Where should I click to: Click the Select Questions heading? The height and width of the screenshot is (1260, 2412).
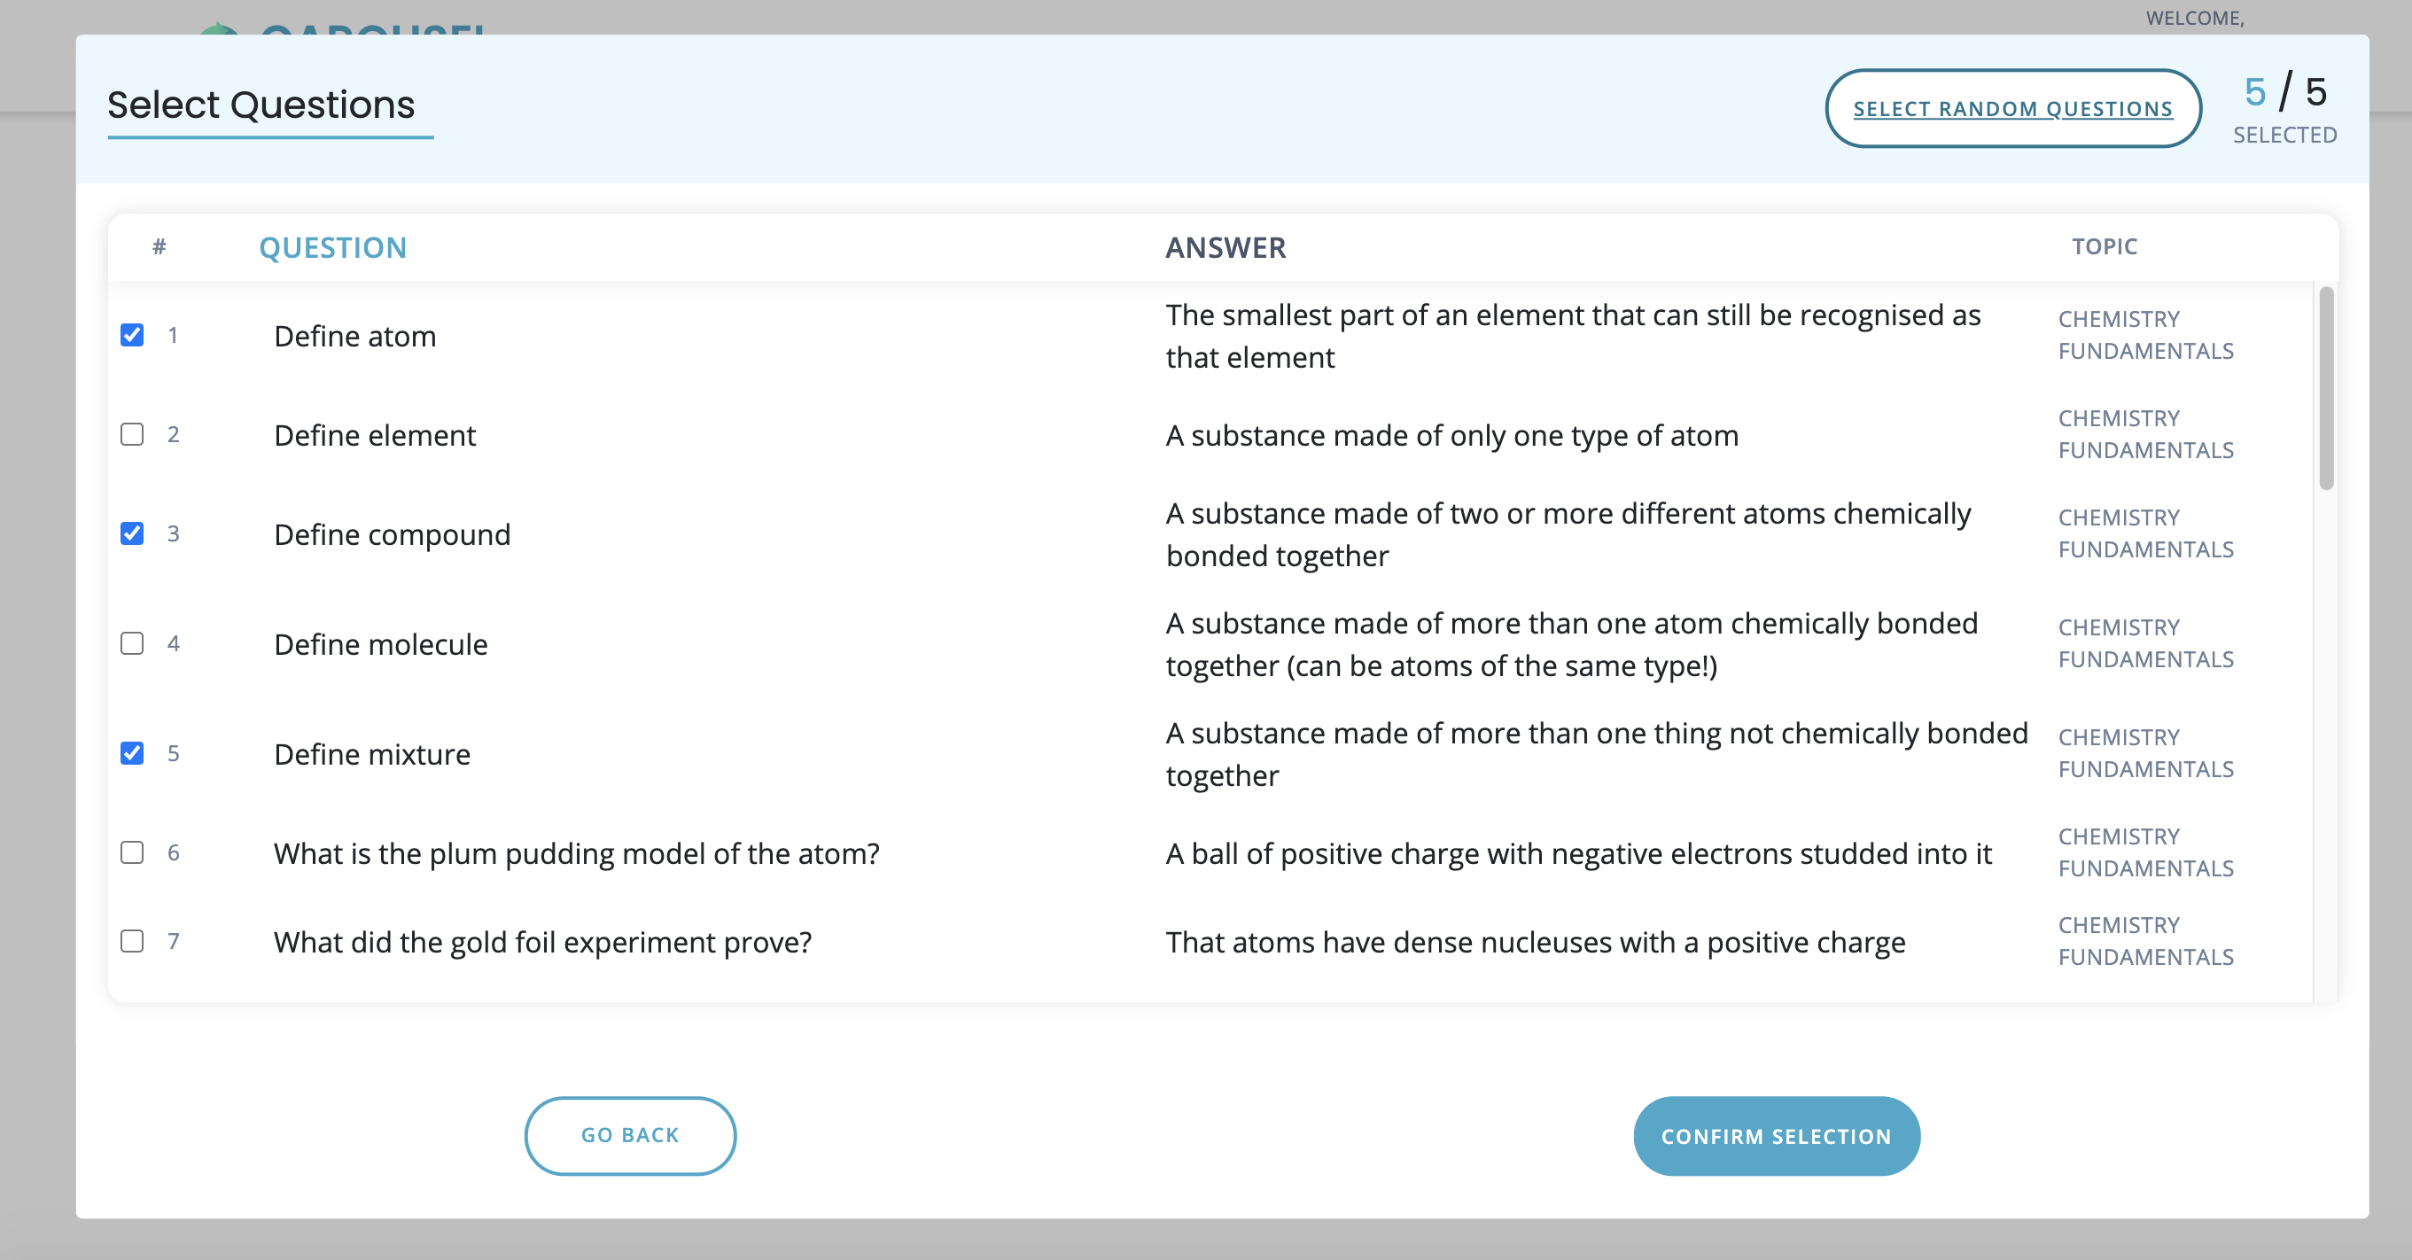(261, 105)
